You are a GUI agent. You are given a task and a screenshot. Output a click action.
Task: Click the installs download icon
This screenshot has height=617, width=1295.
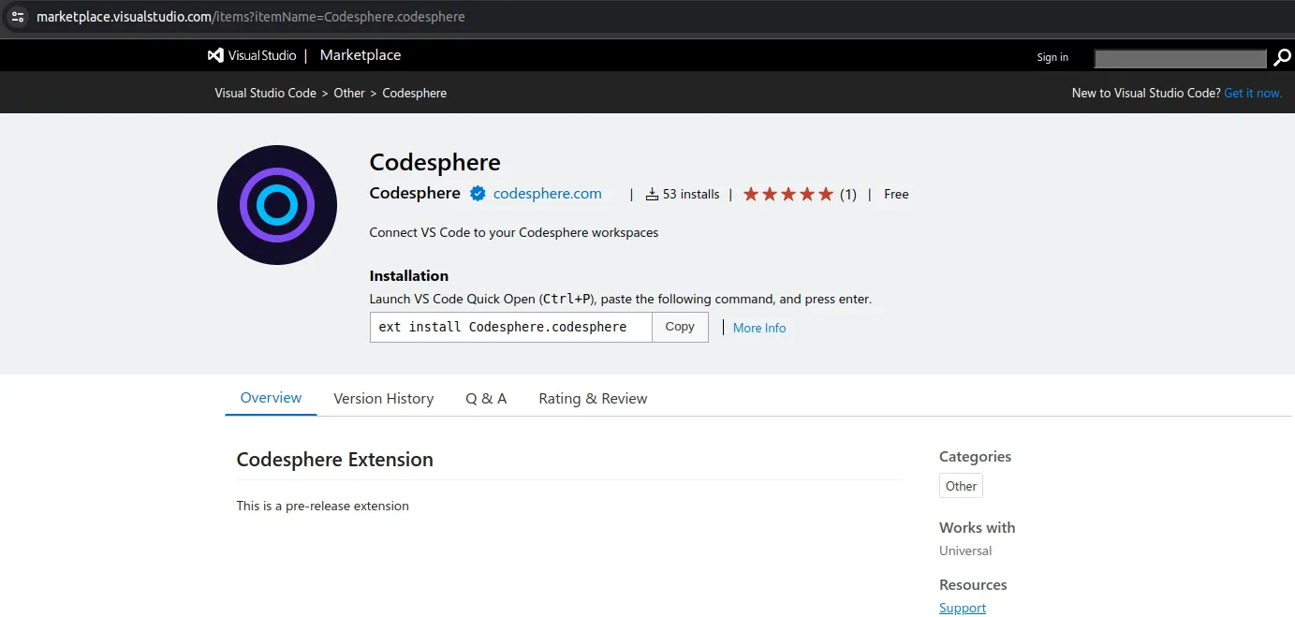(x=653, y=194)
